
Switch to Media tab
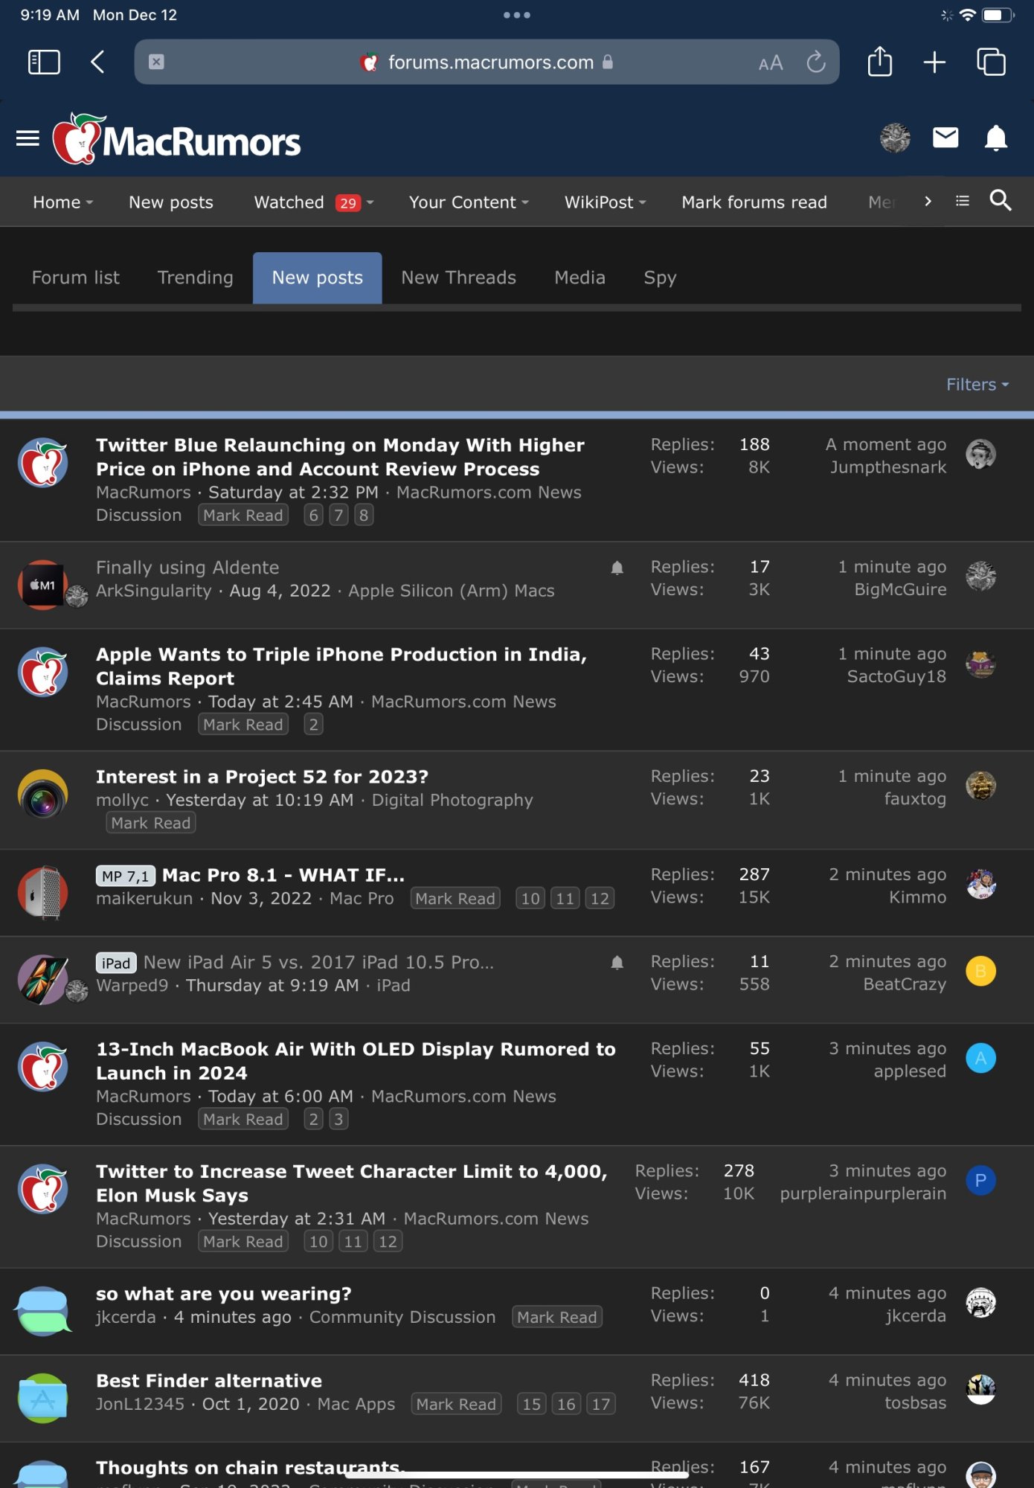579,278
